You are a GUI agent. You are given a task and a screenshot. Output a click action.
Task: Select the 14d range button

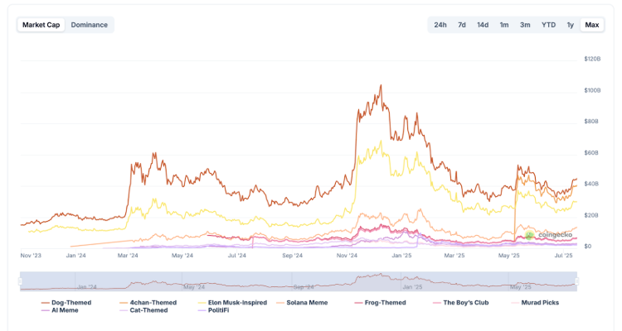(x=483, y=25)
